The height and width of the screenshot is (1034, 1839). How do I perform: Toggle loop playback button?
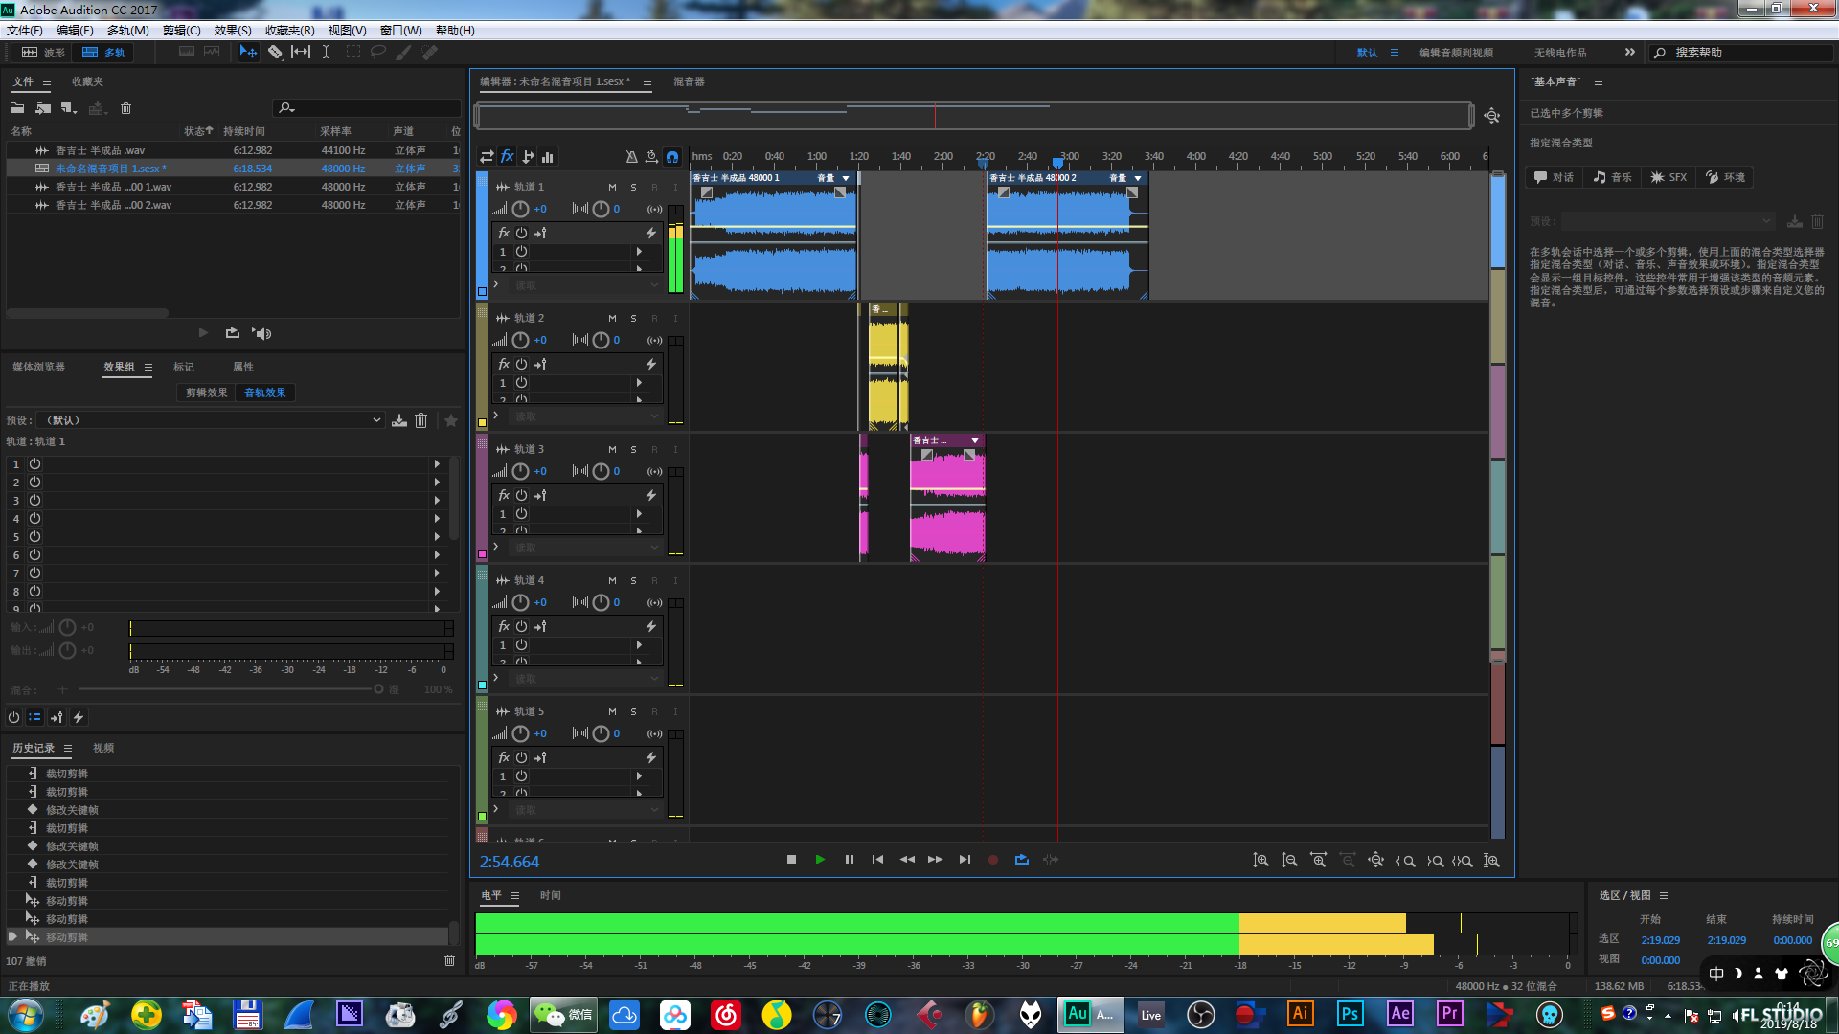1022,860
